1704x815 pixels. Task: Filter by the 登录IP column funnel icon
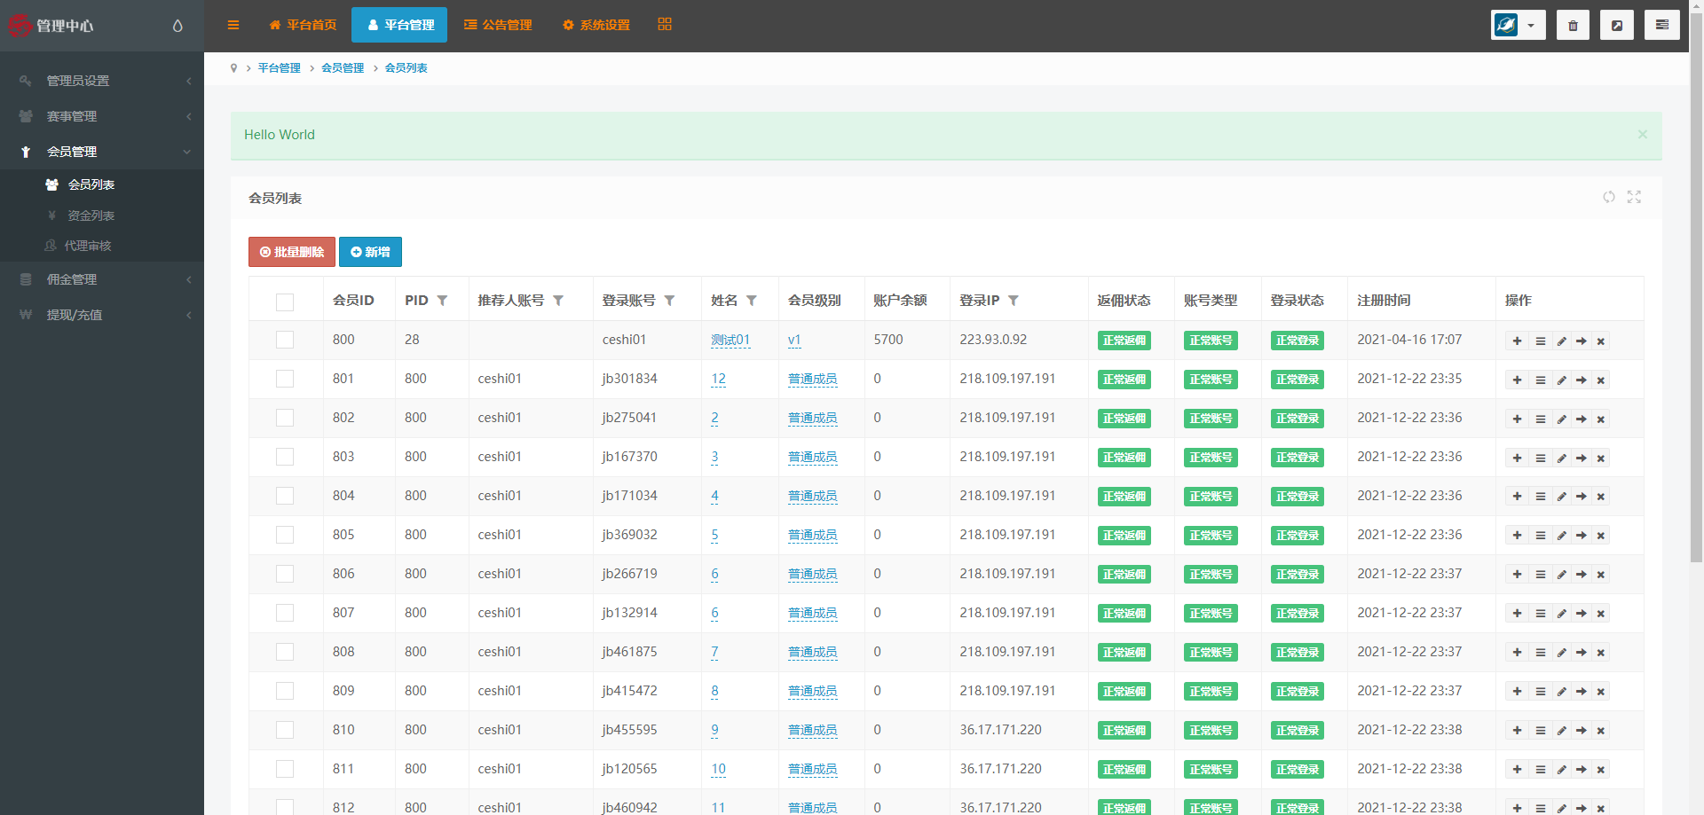(x=1014, y=301)
